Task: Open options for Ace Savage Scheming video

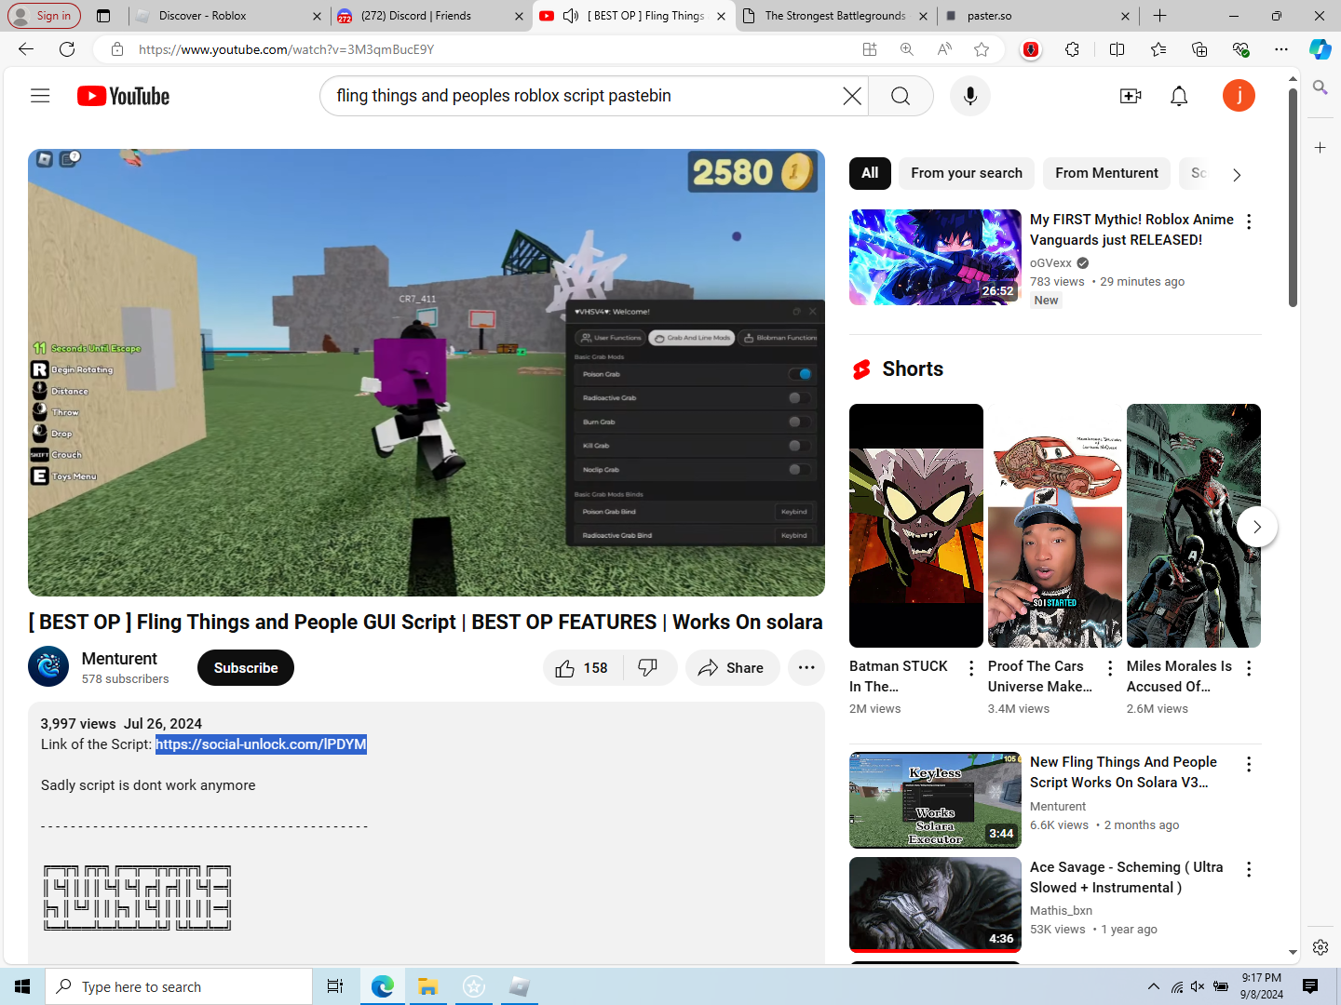Action: pos(1249,869)
